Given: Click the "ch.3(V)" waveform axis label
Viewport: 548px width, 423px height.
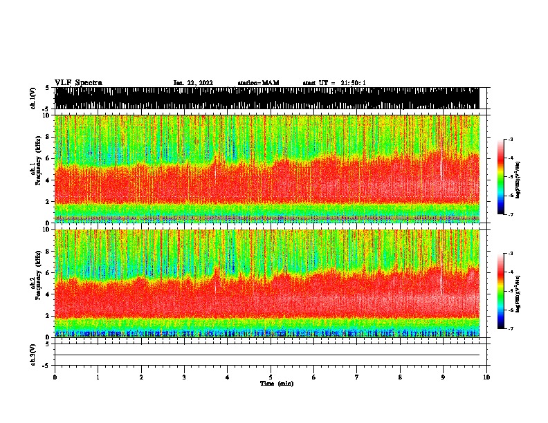Looking at the screenshot, I should coord(33,355).
